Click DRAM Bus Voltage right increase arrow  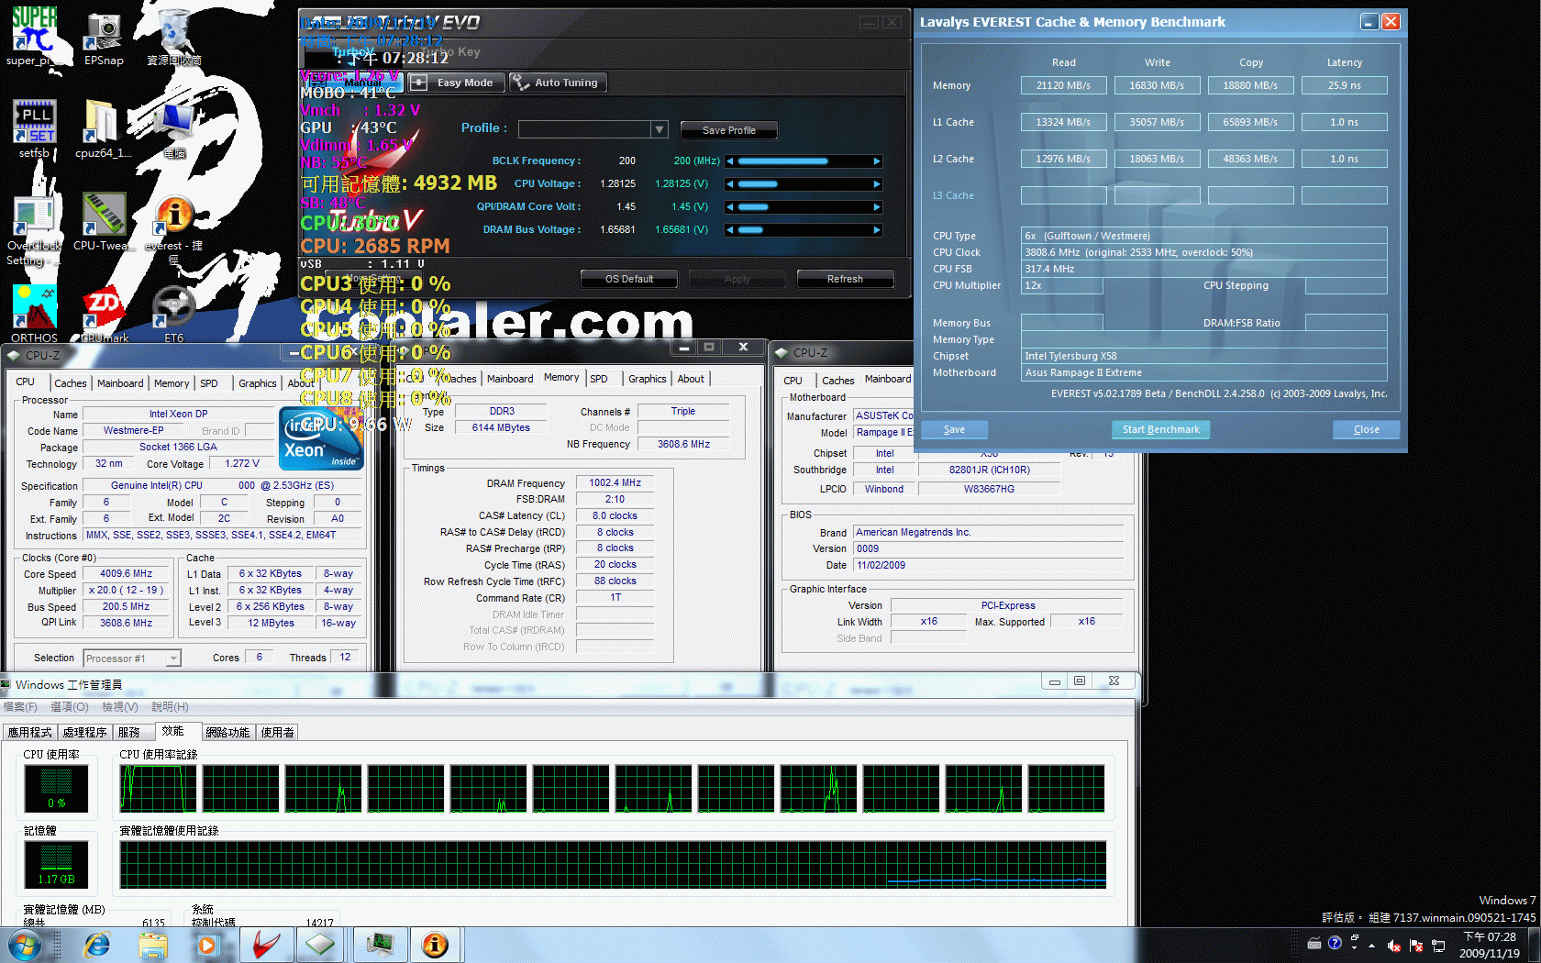[x=877, y=230]
